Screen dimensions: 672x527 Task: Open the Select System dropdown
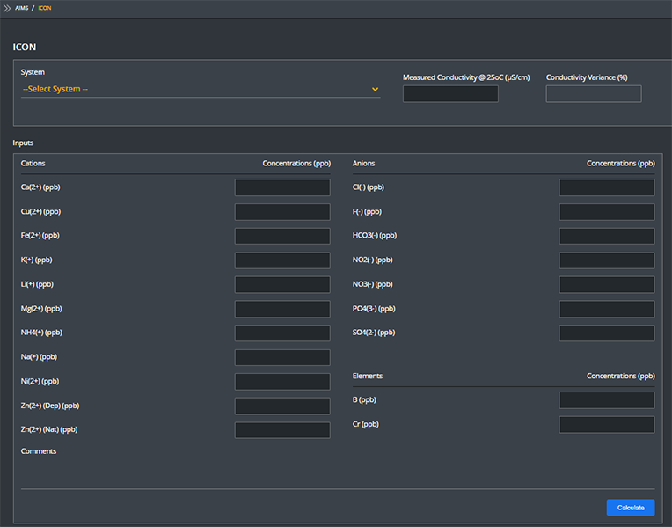(x=201, y=89)
